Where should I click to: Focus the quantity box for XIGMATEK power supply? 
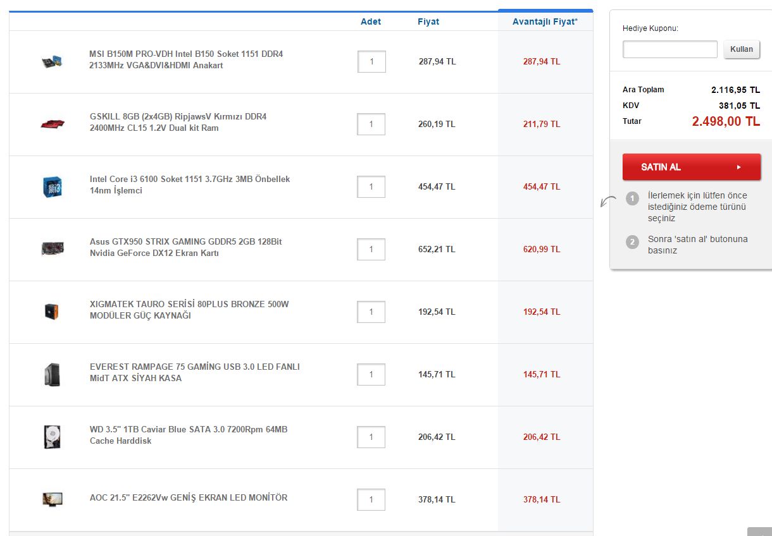coord(371,312)
